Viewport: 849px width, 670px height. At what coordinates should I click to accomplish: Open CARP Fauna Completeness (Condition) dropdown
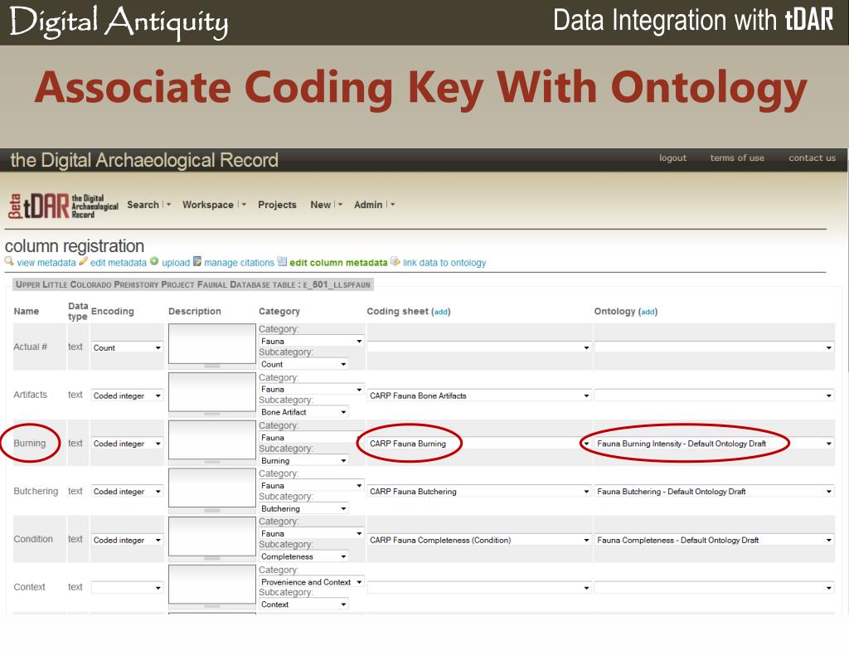click(x=479, y=540)
